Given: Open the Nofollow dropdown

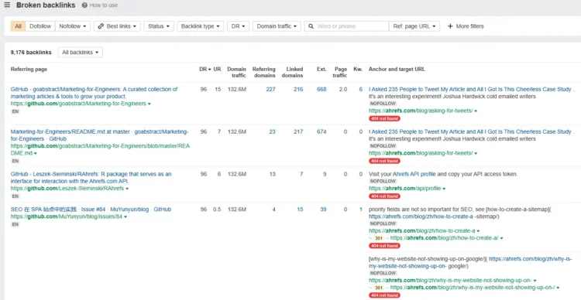Looking at the screenshot, I should coord(73,26).
